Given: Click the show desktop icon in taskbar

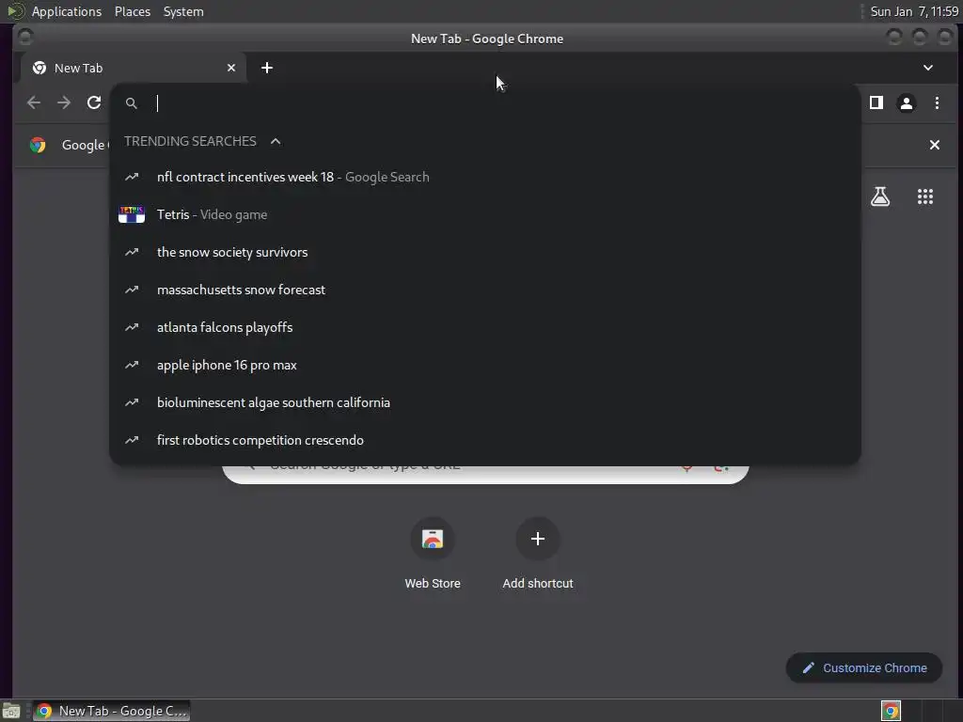Looking at the screenshot, I should point(11,711).
